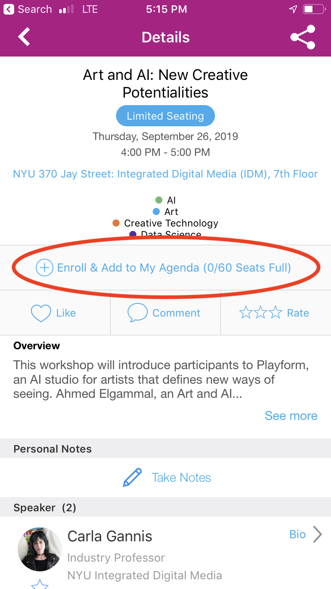The height and width of the screenshot is (589, 331).
Task: Open NYU 370 Jay Street location link
Action: [165, 174]
